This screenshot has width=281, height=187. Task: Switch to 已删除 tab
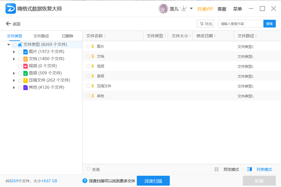pyautogui.click(x=67, y=36)
